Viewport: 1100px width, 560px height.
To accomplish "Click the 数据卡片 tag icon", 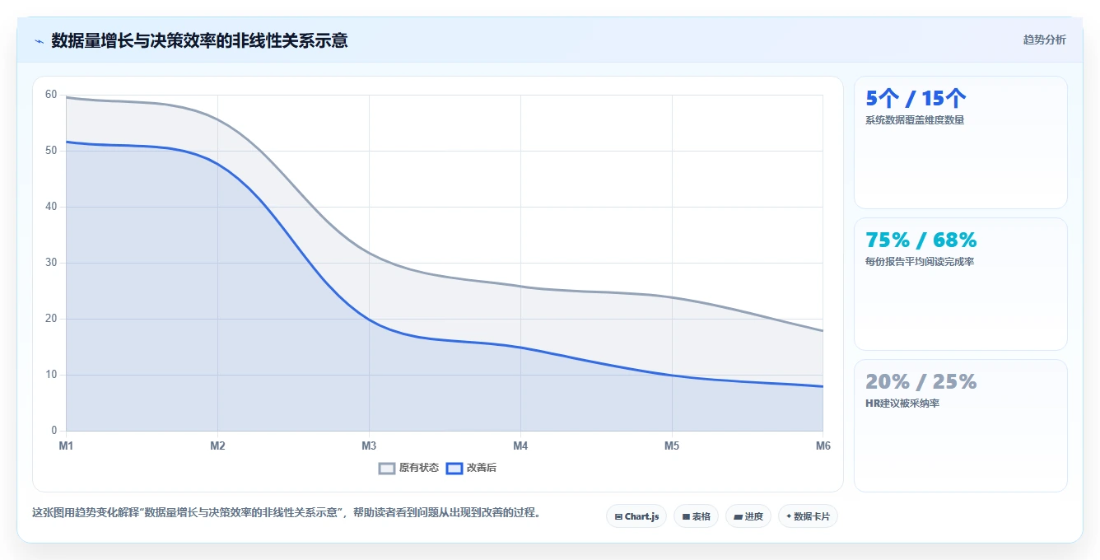I will pyautogui.click(x=789, y=517).
